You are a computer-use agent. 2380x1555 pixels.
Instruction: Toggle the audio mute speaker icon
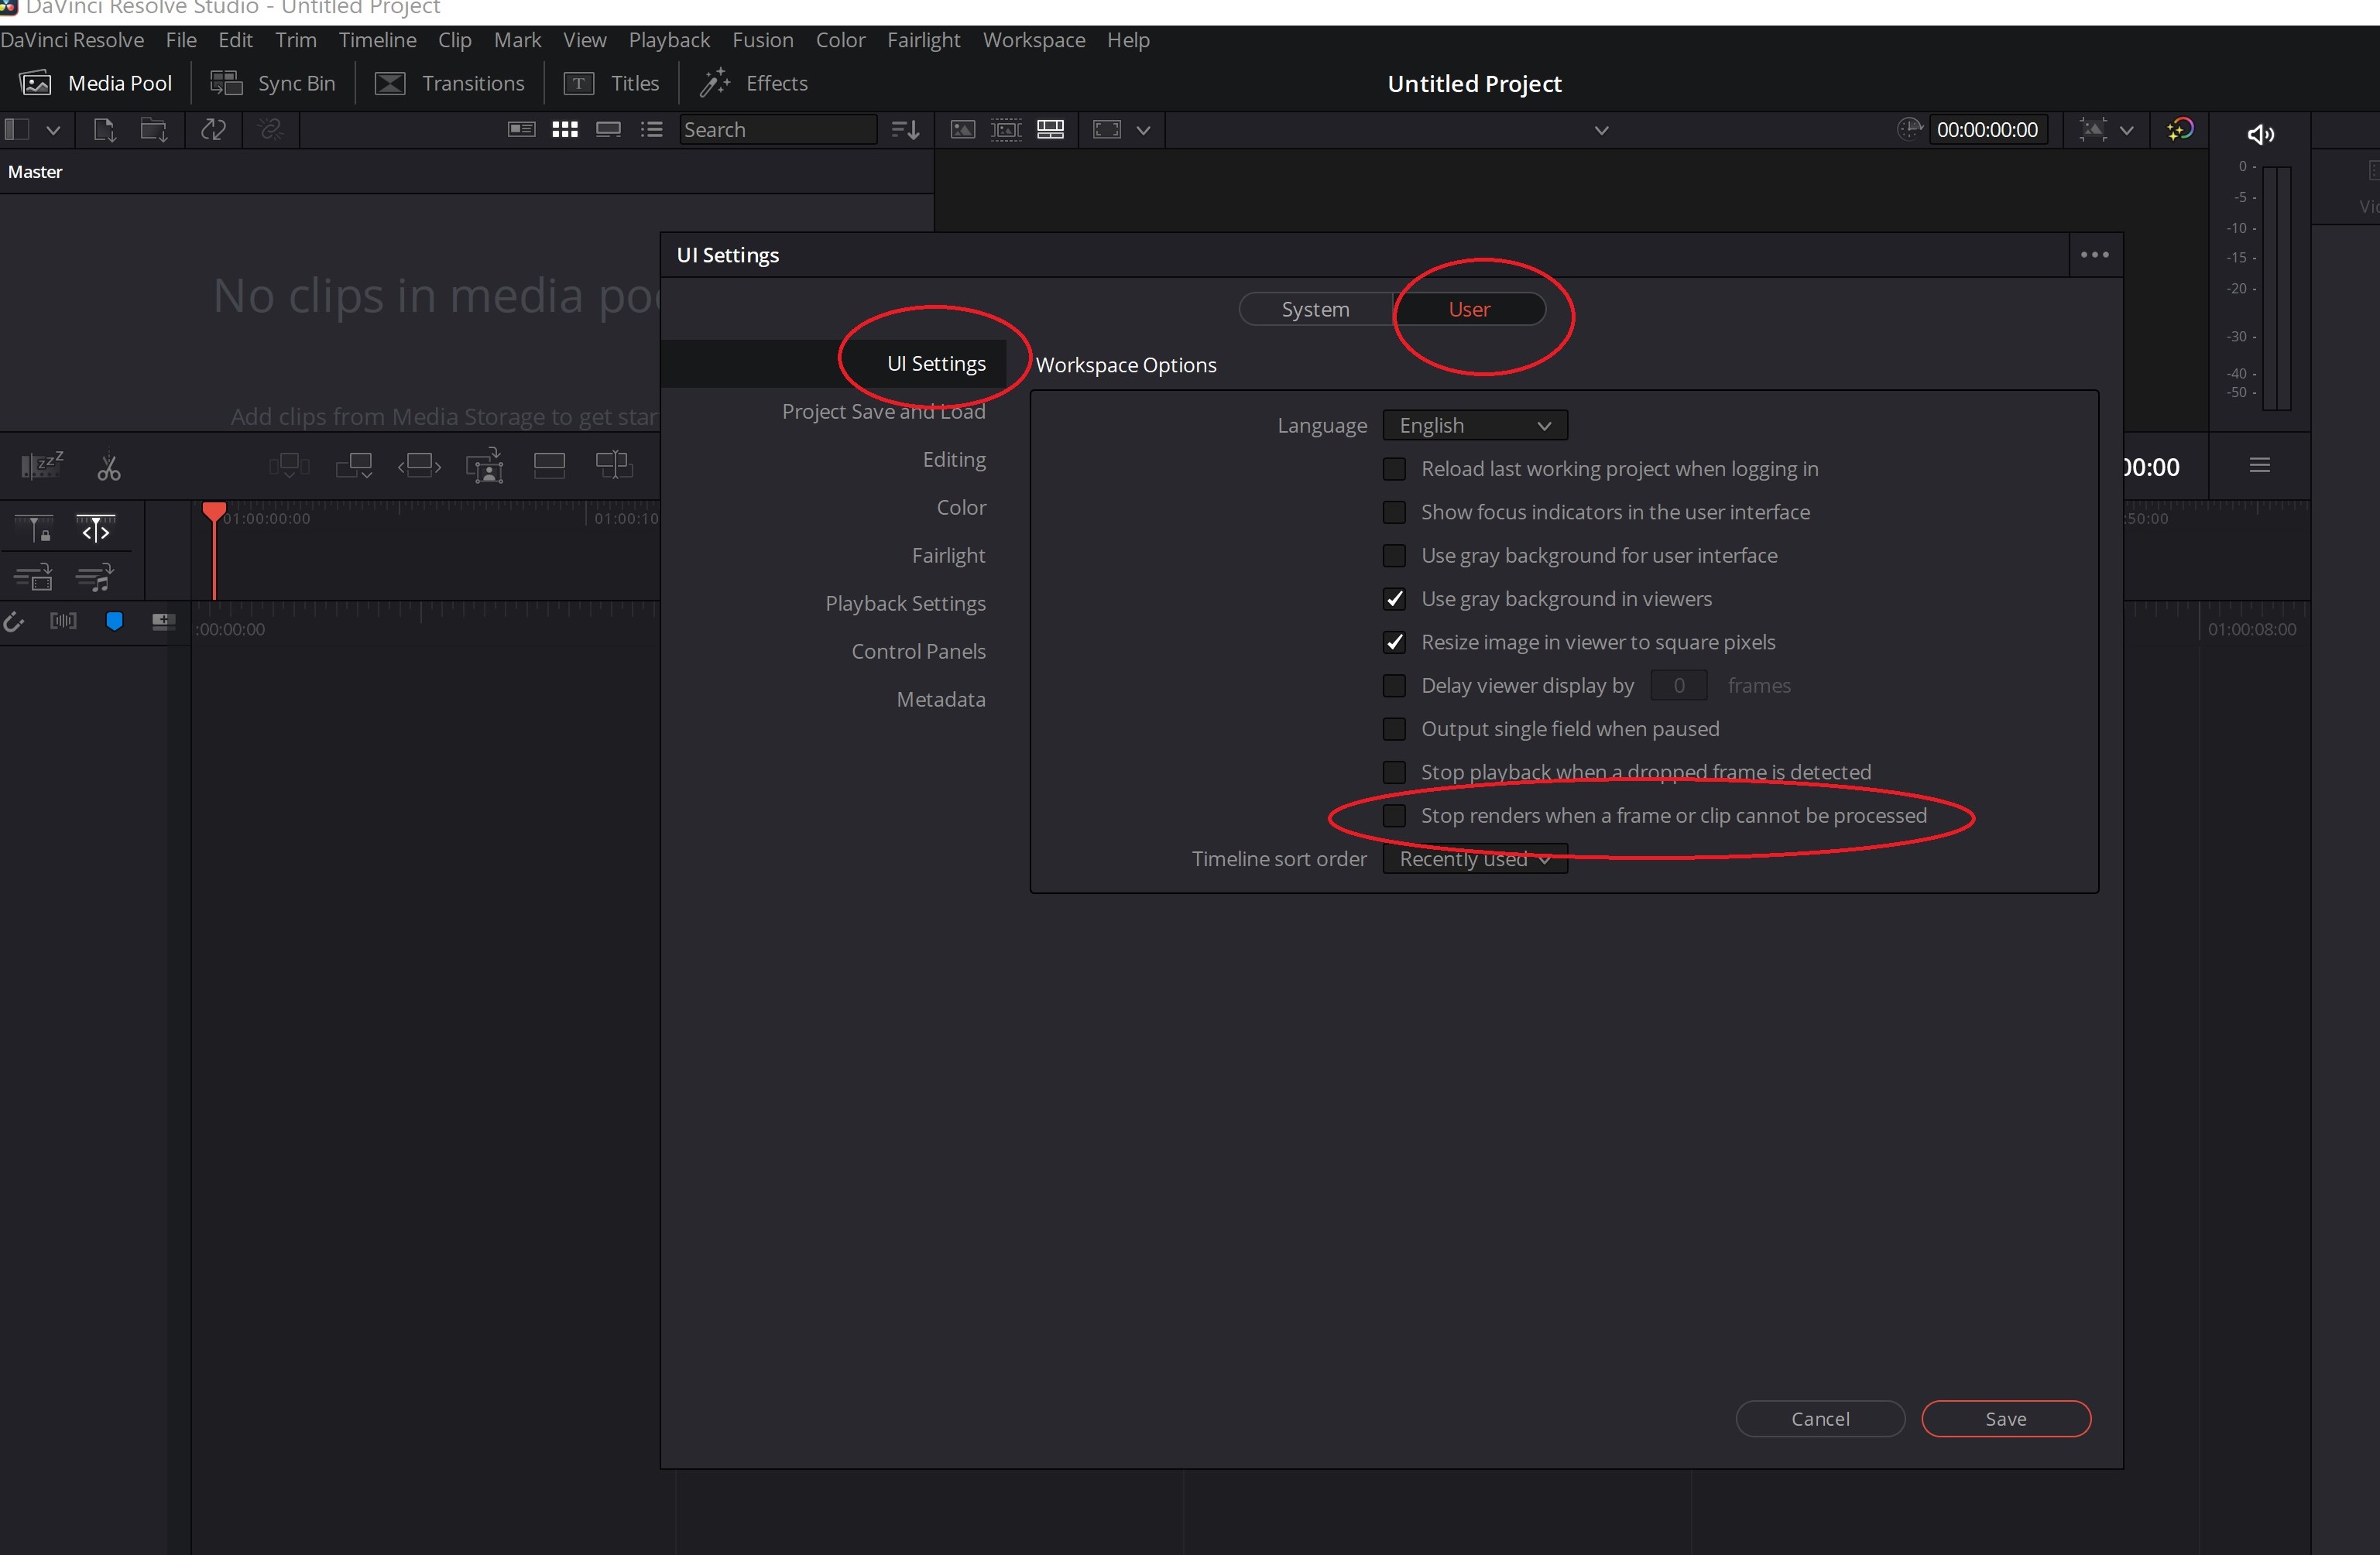[x=2260, y=134]
